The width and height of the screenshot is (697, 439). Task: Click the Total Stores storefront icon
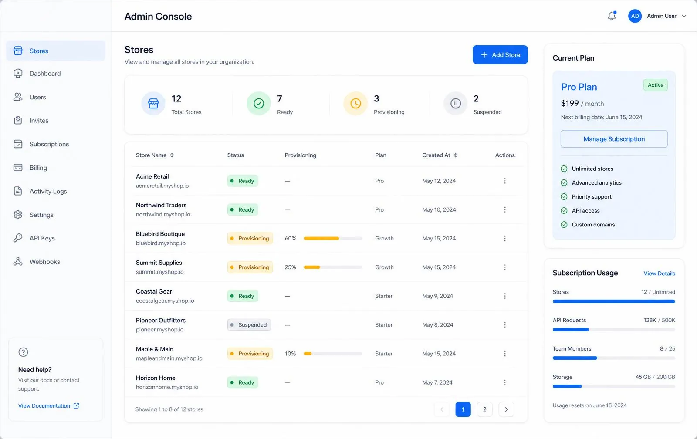[153, 104]
